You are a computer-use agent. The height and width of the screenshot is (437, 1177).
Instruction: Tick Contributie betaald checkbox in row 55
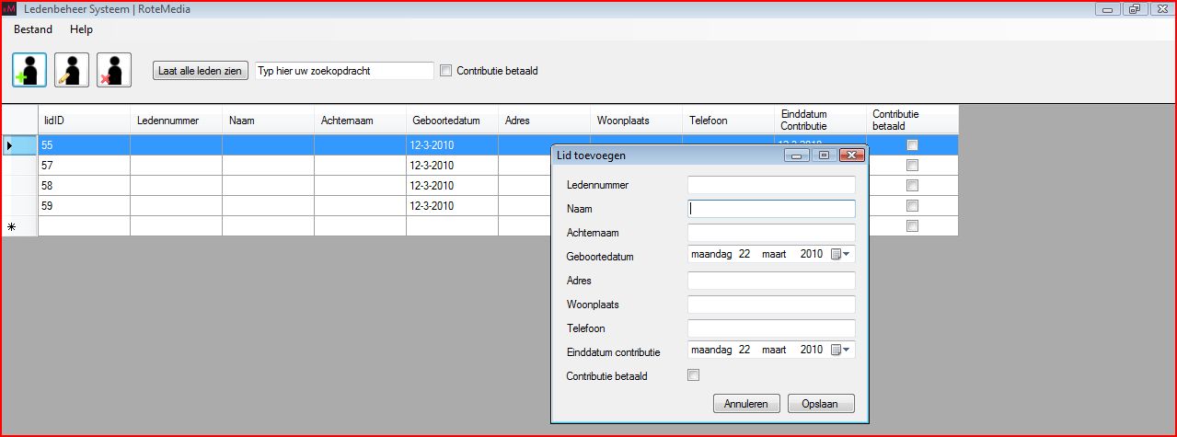[x=912, y=145]
